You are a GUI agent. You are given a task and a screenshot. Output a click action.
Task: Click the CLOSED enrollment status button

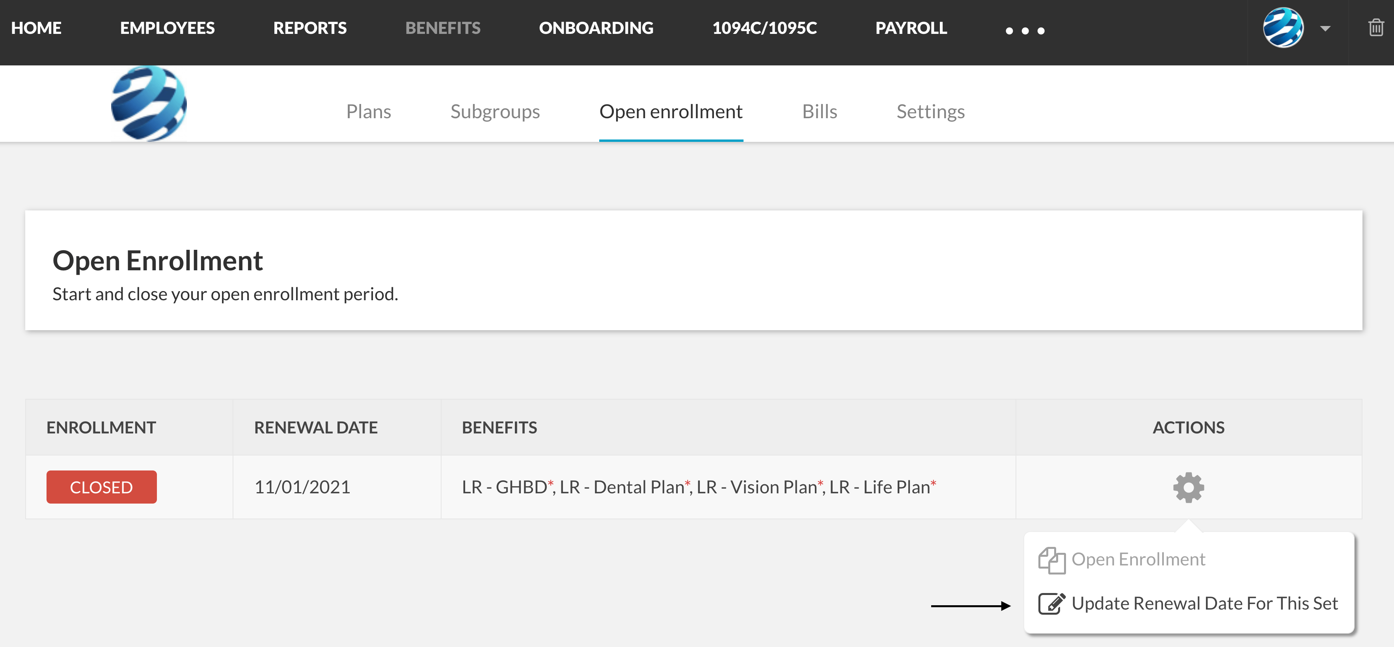[101, 486]
